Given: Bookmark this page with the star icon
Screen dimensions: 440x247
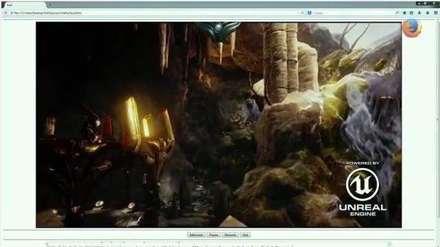Looking at the screenshot, I should (x=404, y=13).
